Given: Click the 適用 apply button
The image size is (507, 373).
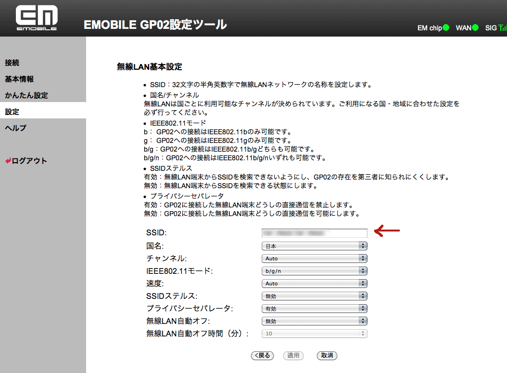Looking at the screenshot, I should [293, 355].
